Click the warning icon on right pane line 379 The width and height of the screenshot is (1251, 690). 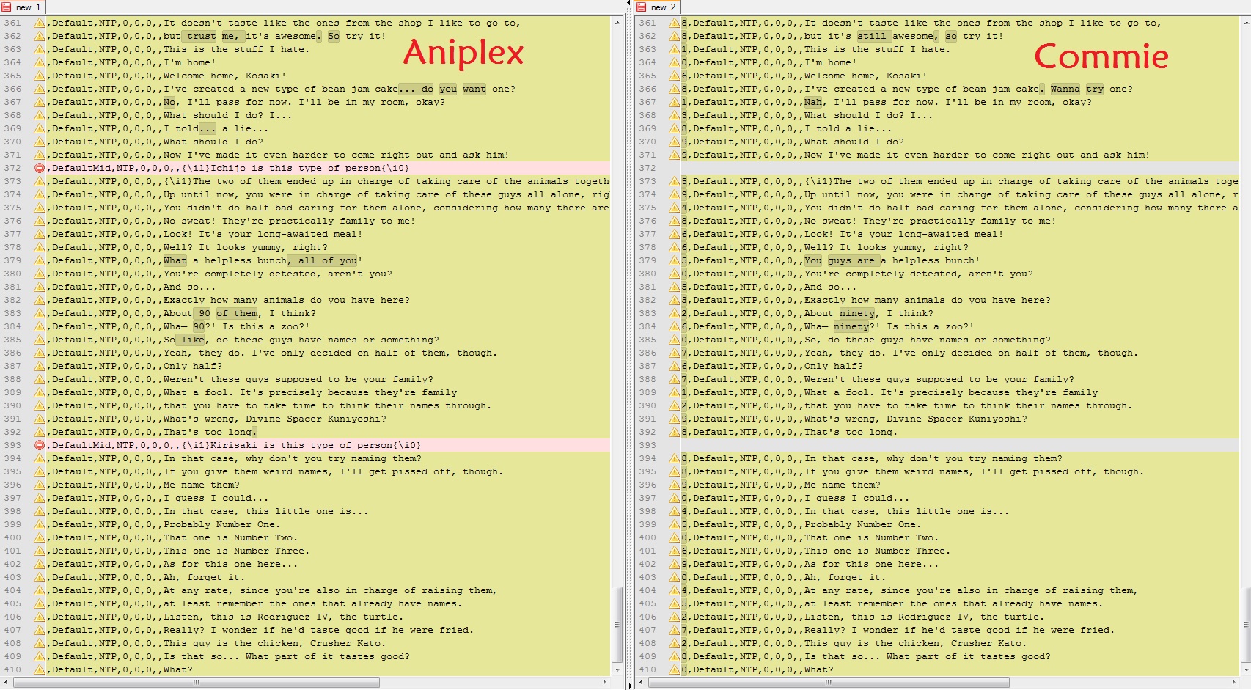pyautogui.click(x=674, y=260)
